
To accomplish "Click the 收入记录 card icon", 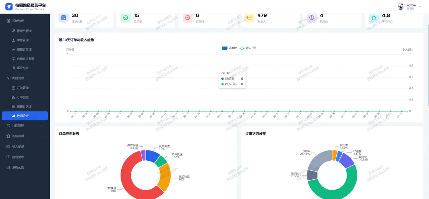I will pos(9,146).
